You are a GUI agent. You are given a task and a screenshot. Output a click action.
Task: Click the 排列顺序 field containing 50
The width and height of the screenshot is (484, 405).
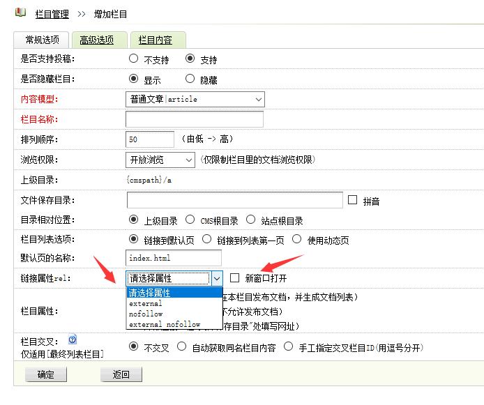pos(150,139)
